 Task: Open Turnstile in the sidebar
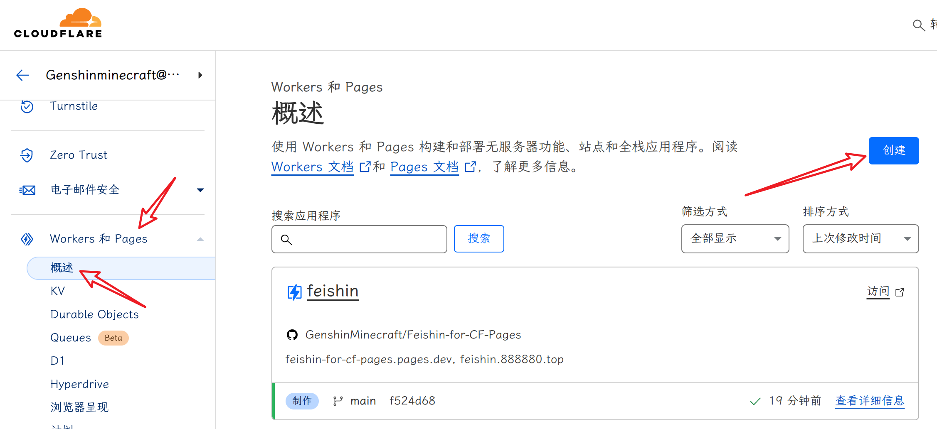coord(74,106)
